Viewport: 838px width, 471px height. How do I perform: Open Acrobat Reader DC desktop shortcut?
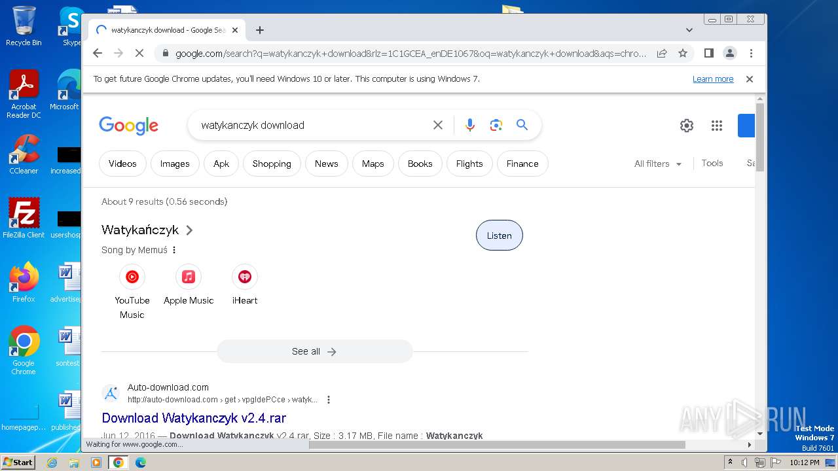[24, 94]
